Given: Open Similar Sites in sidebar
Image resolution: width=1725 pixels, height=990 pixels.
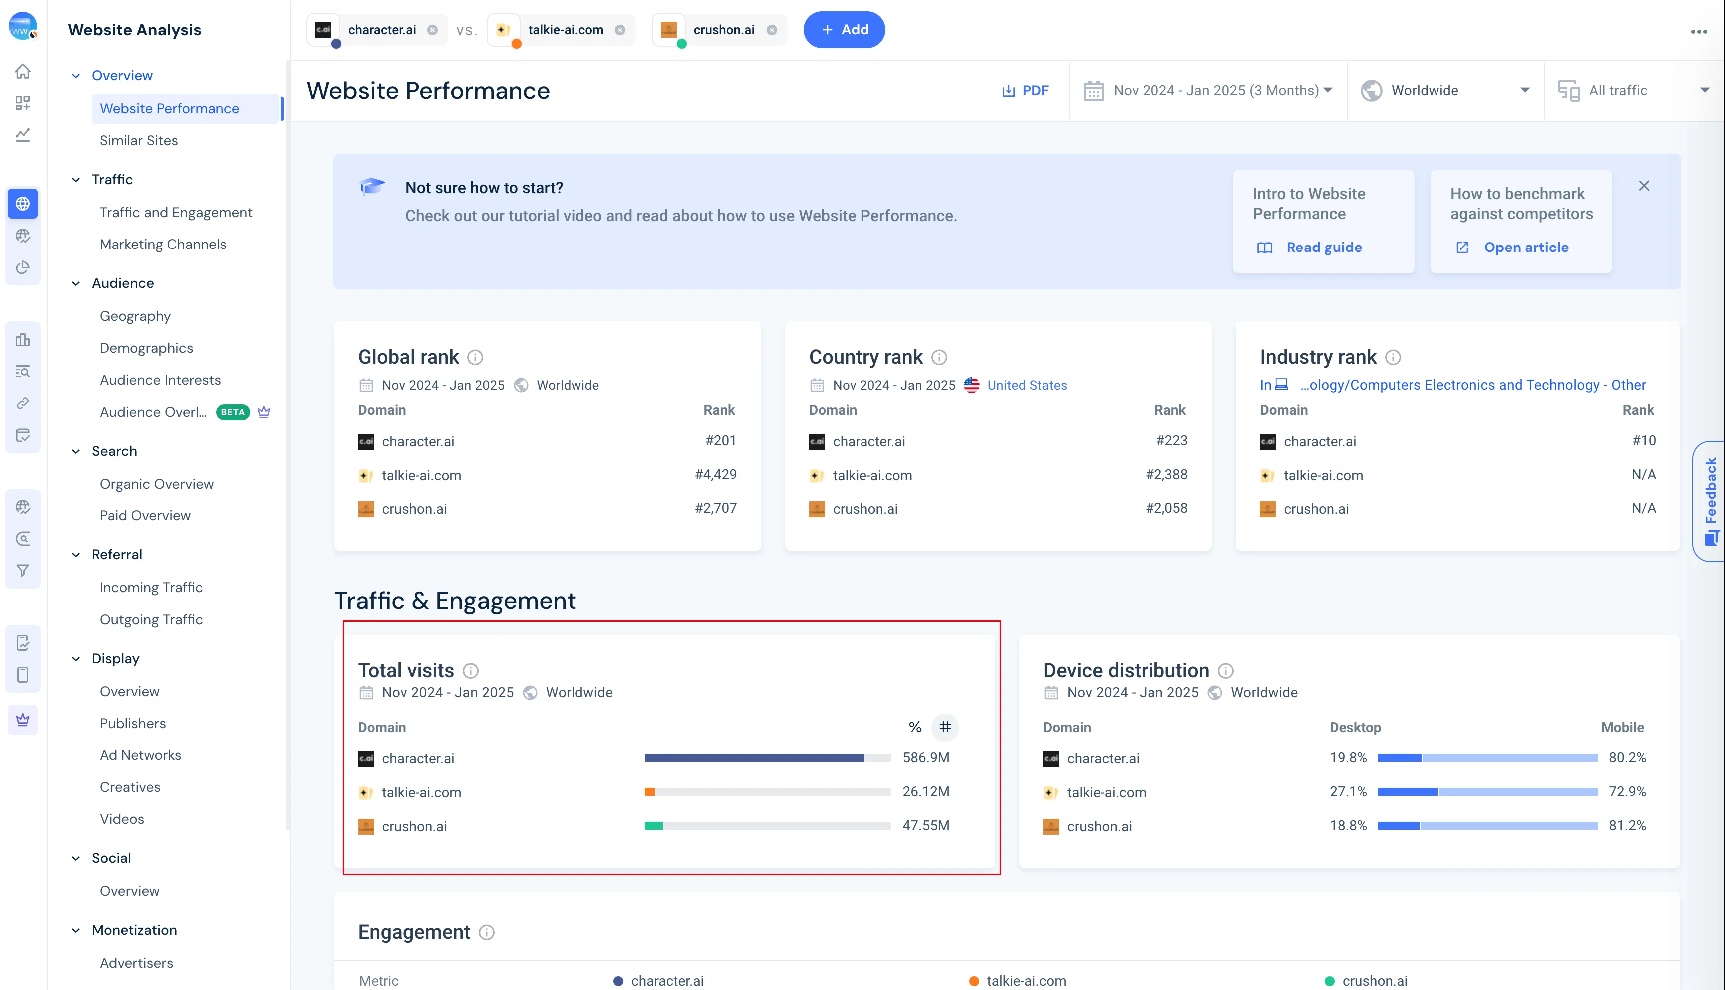Looking at the screenshot, I should (139, 140).
